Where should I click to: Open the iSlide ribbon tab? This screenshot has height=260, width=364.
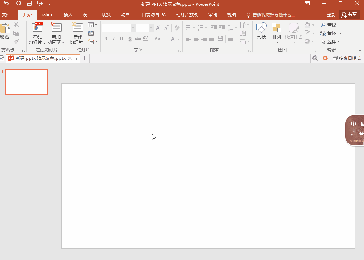click(48, 15)
